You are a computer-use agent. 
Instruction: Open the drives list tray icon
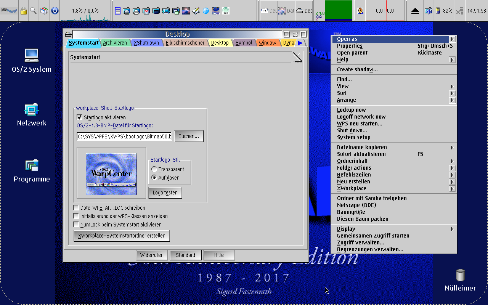[x=118, y=11]
